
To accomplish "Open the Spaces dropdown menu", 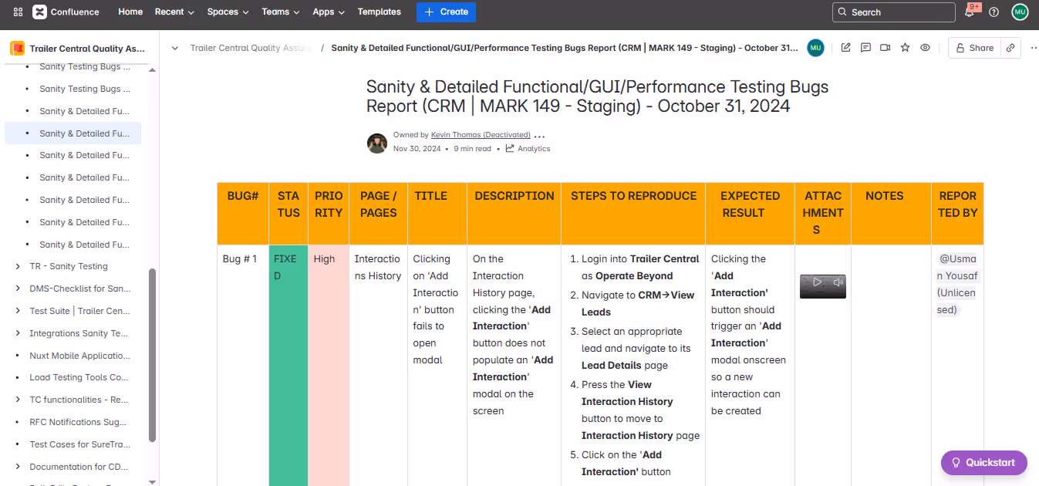I will 228,12.
